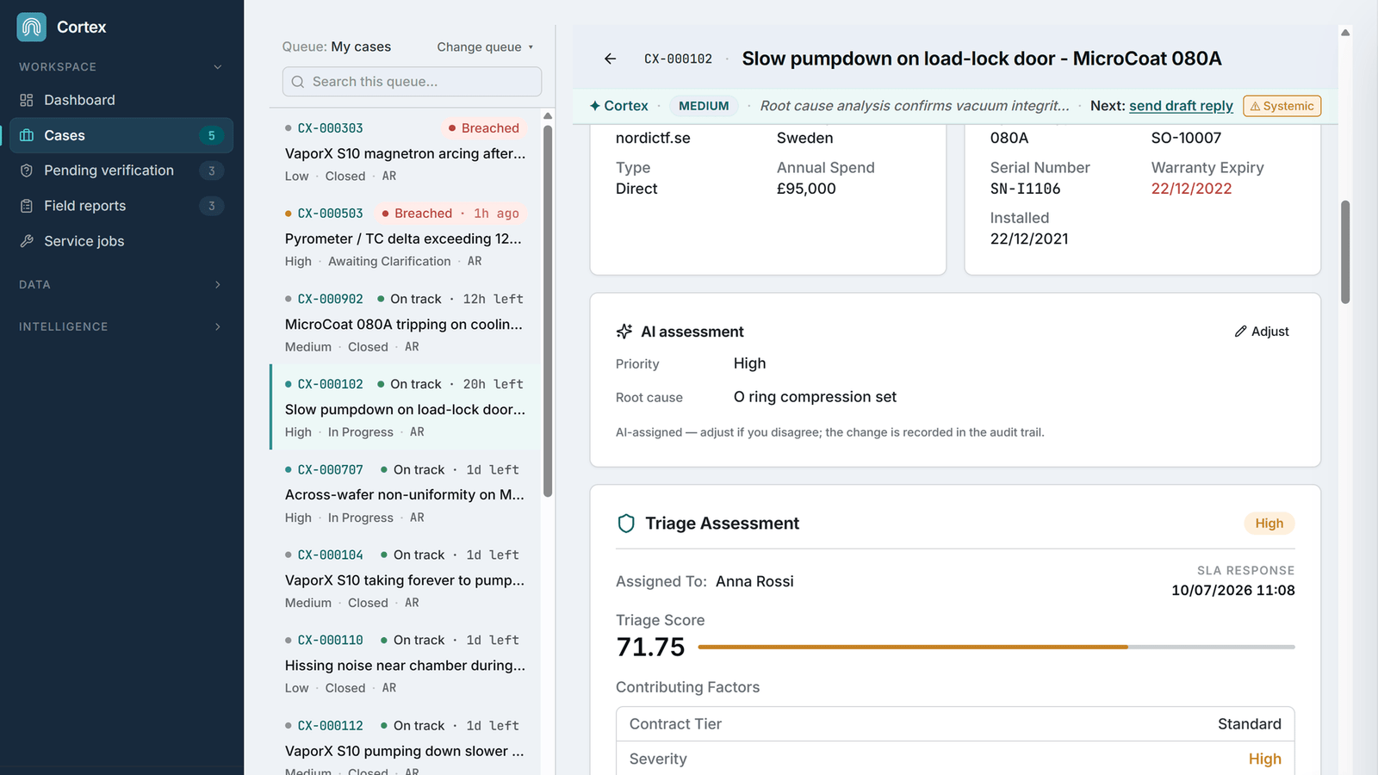Open case CX-000104 VaporX taking forever
The image size is (1378, 775).
pyautogui.click(x=405, y=577)
